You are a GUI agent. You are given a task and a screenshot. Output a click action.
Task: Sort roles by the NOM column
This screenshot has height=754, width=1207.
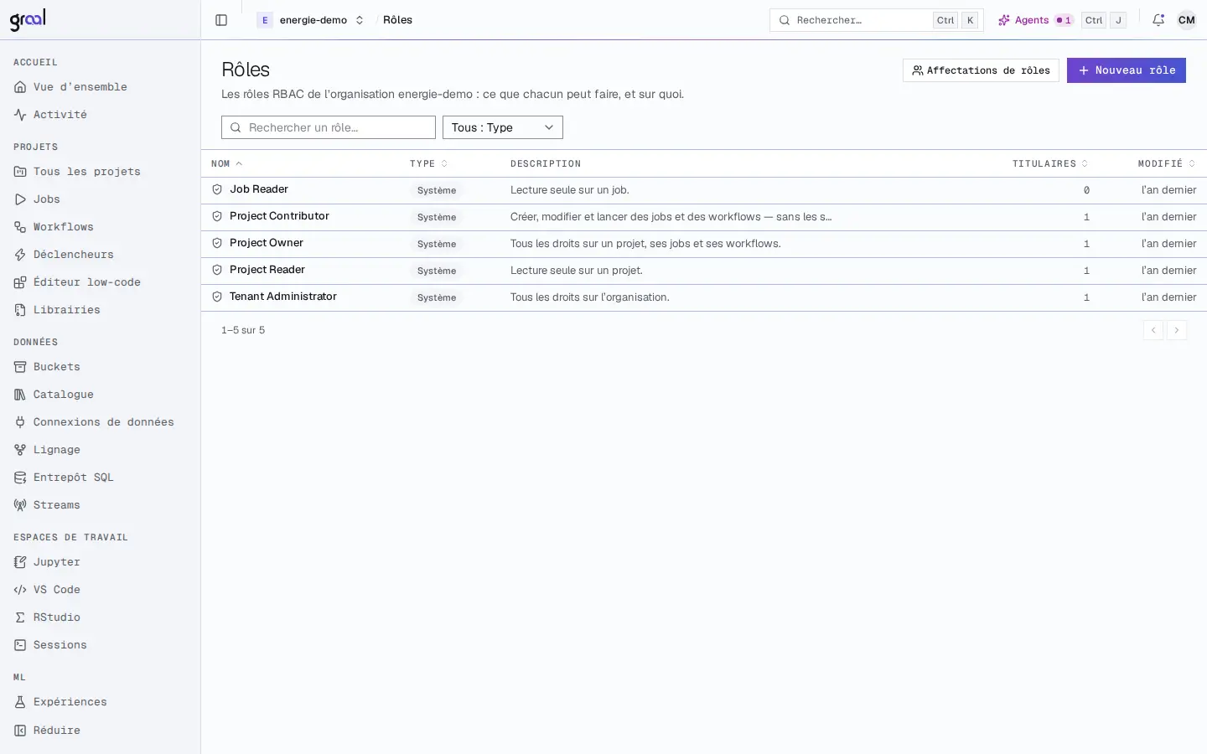coord(226,163)
